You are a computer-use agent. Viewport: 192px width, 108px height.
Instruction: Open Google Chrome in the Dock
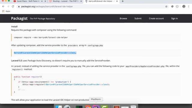pos(88,106)
